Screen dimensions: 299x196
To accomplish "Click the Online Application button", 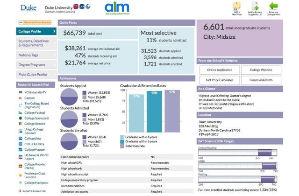I will [220, 70].
